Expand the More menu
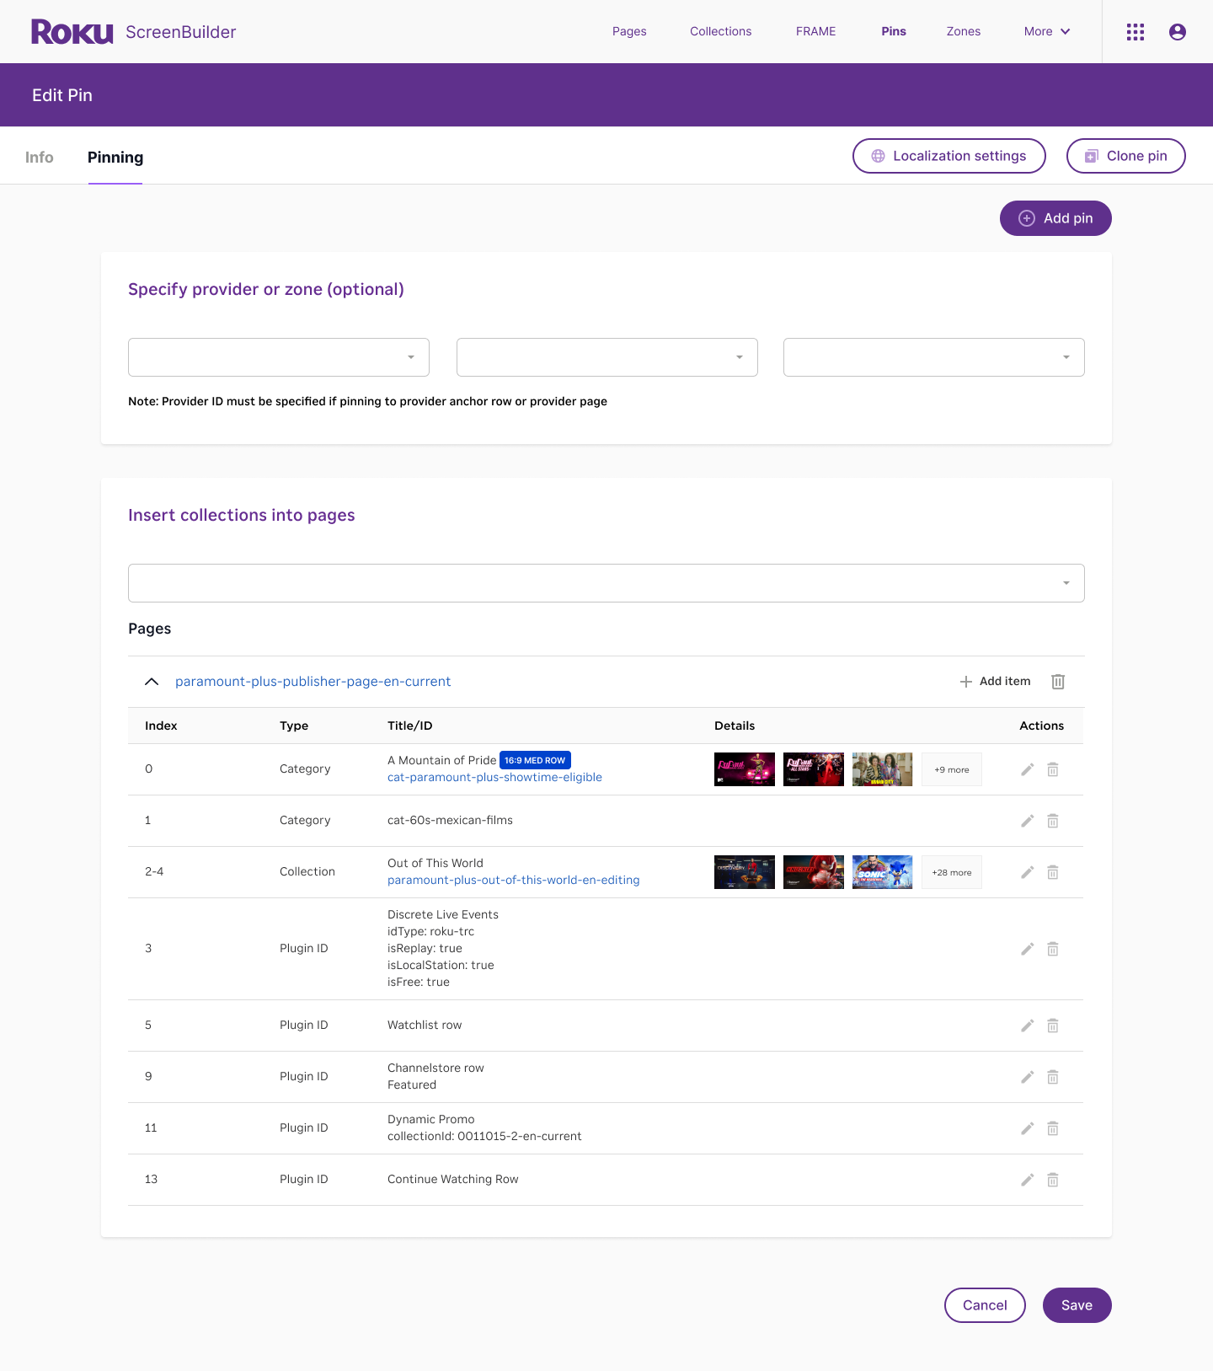Screen dimensions: 1213x1371 [x=1047, y=31]
